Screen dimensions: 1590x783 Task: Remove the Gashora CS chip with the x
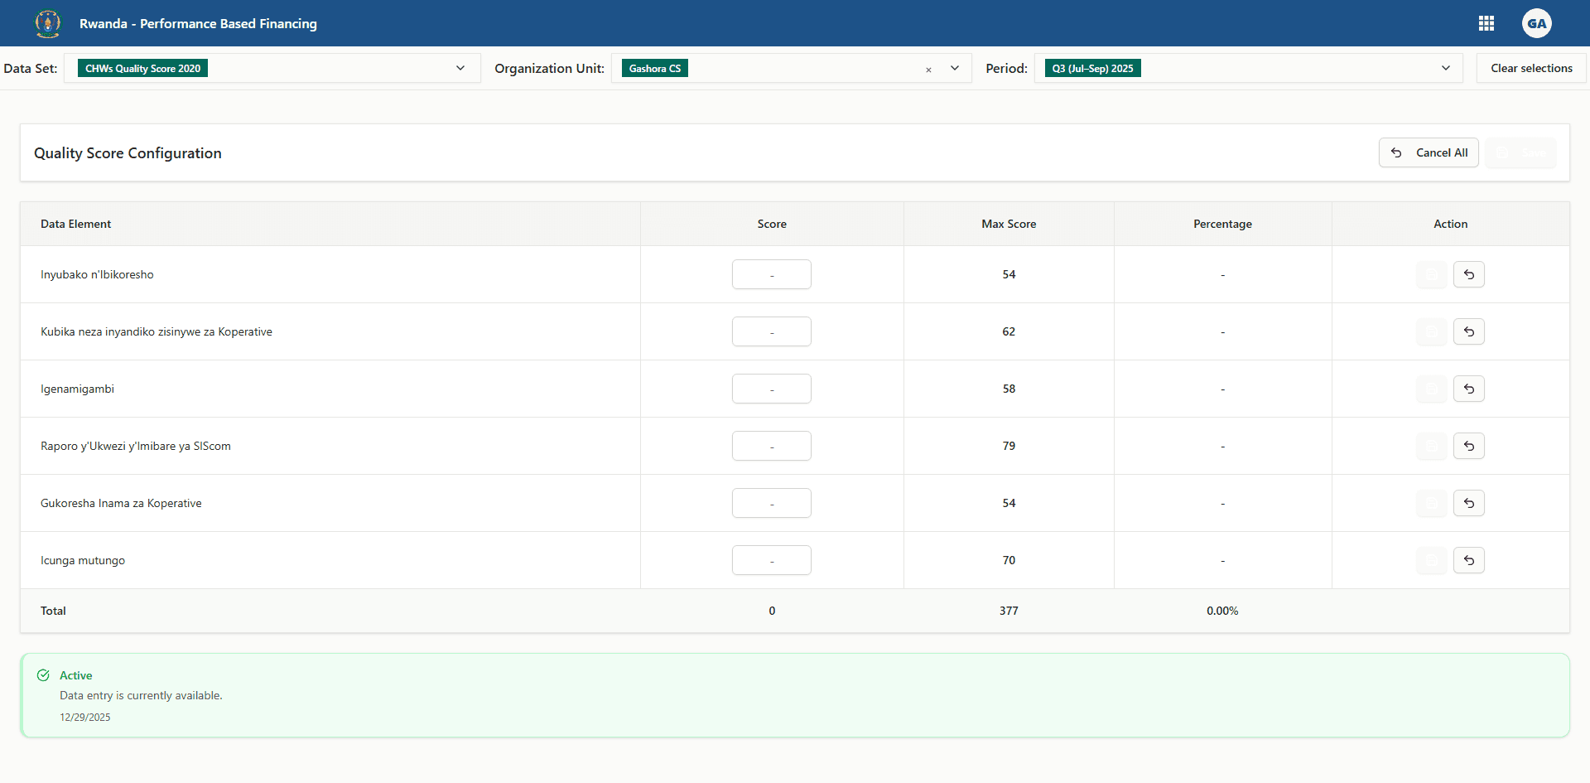click(928, 70)
